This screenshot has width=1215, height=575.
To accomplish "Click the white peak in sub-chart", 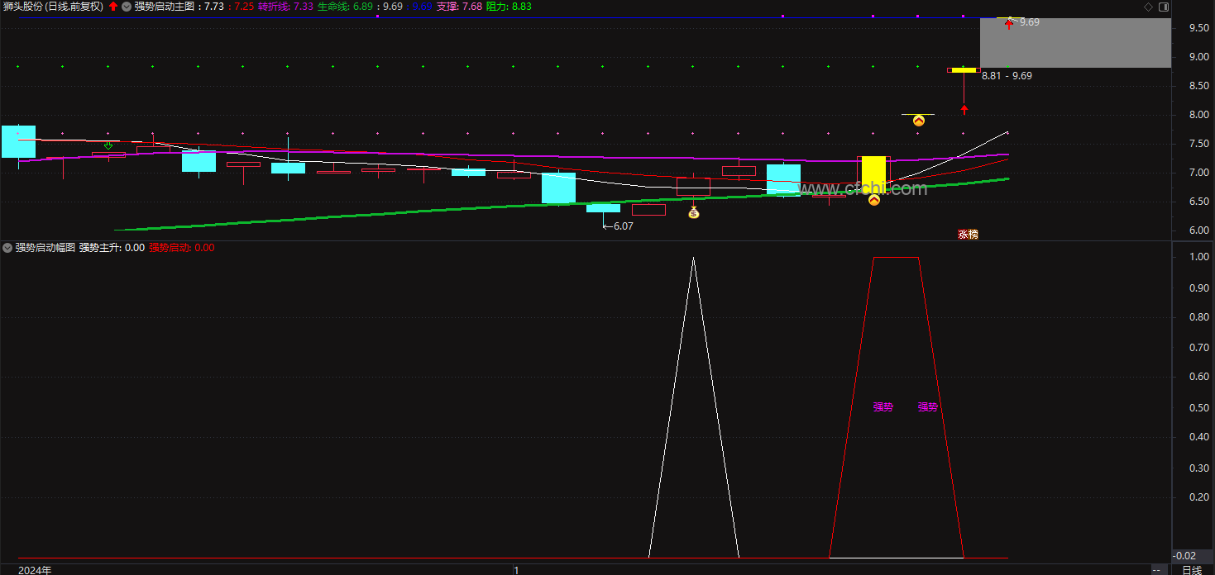I will coord(693,259).
